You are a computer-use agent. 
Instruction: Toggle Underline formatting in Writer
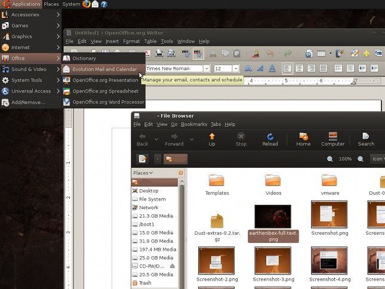(x=272, y=68)
